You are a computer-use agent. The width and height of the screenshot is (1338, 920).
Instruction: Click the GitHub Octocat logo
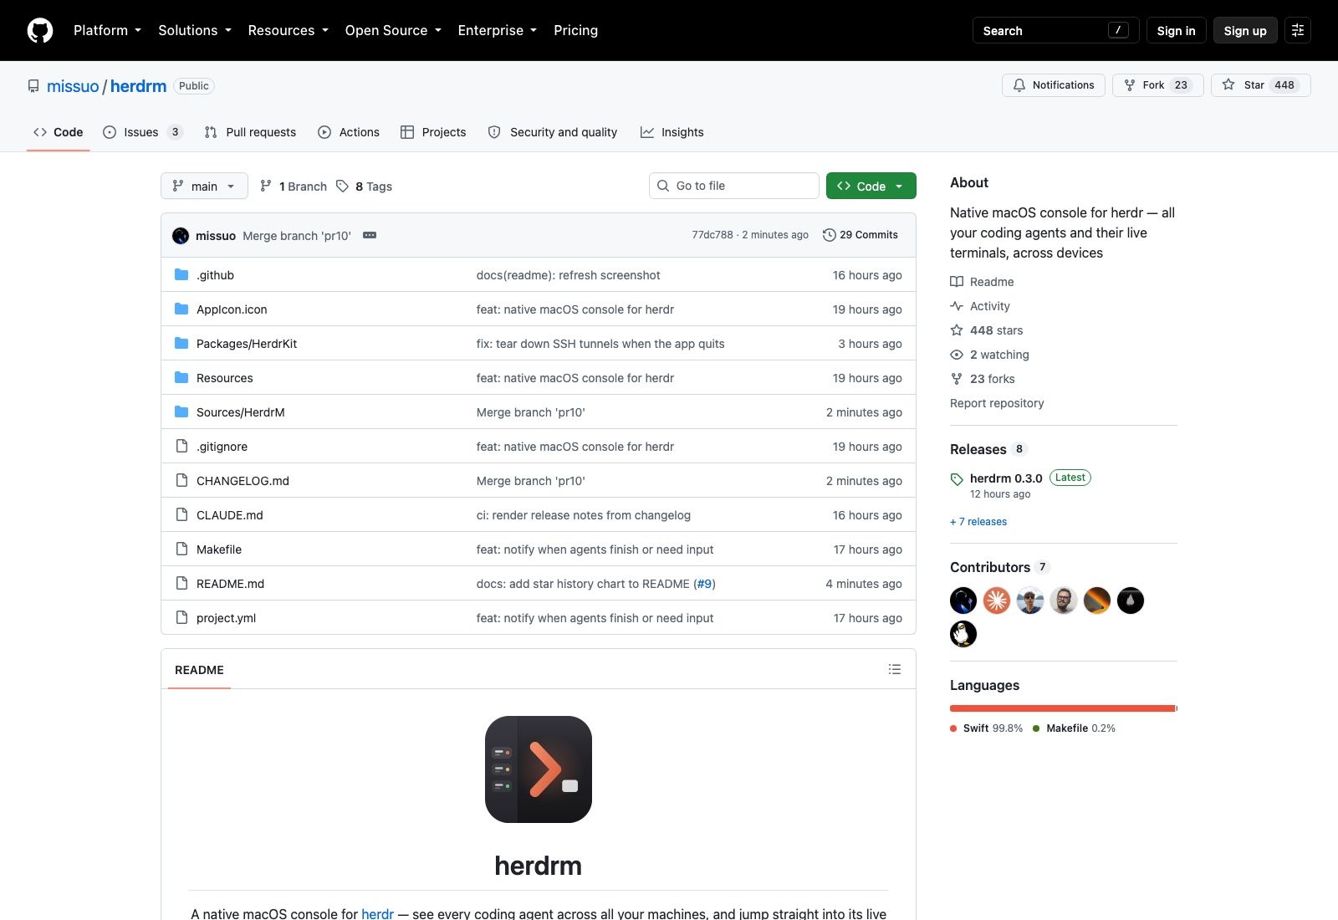pyautogui.click(x=40, y=30)
